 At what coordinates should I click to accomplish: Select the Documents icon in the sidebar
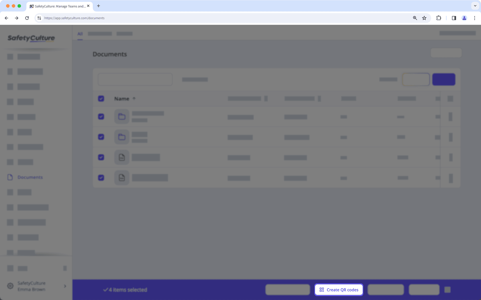tap(10, 177)
